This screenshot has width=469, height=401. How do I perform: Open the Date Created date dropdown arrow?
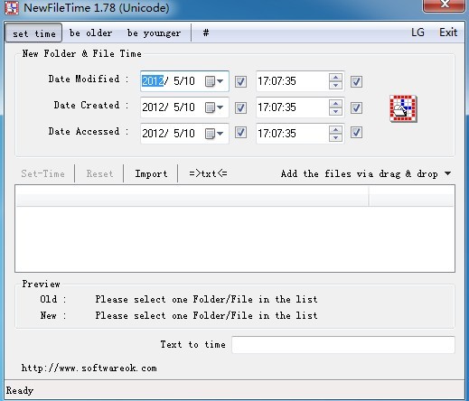[220, 107]
